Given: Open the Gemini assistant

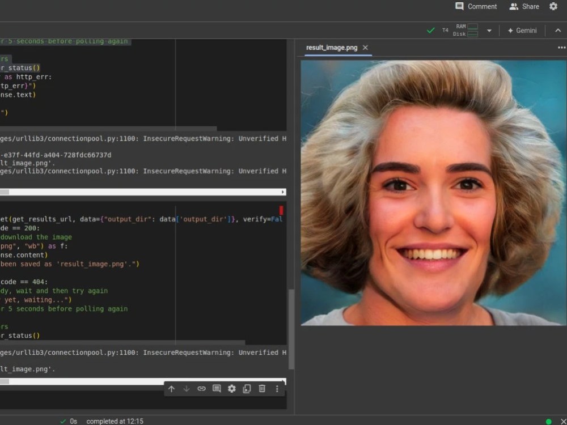Looking at the screenshot, I should click(x=522, y=31).
